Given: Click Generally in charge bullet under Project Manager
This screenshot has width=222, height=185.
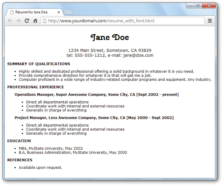Looking at the screenshot, I should point(56,133).
